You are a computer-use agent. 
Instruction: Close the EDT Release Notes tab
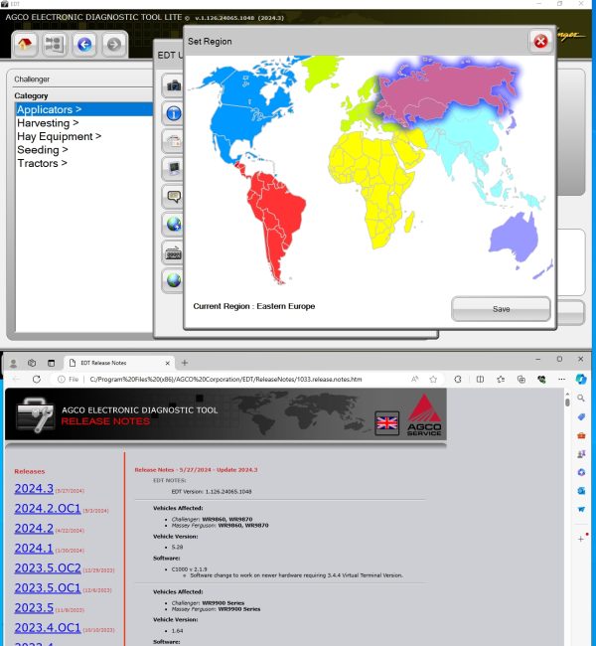pyautogui.click(x=167, y=363)
